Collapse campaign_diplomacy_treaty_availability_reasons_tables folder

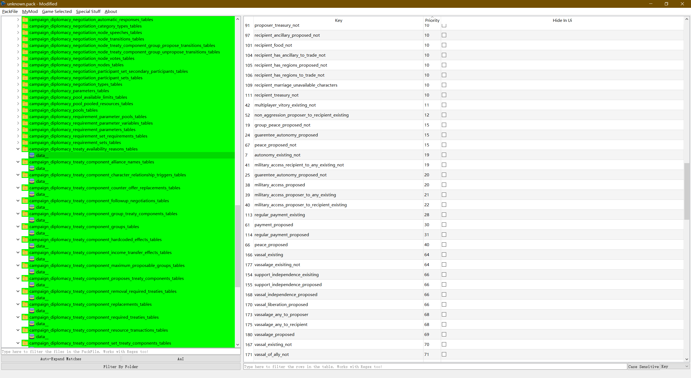[18, 149]
